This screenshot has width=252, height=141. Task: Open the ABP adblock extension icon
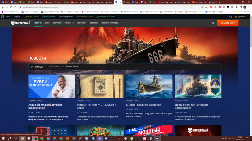(x=220, y=7)
